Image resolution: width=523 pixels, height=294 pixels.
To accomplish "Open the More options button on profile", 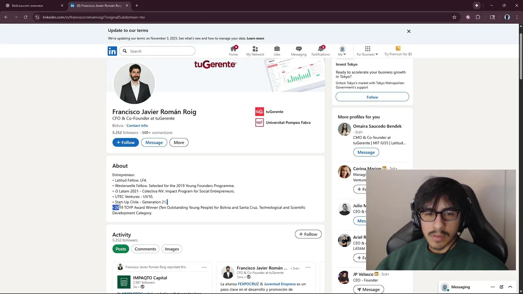I will click(x=179, y=143).
